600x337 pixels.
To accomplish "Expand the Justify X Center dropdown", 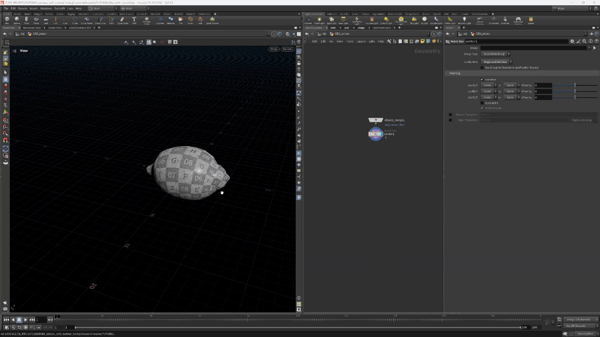I will tap(489, 85).
